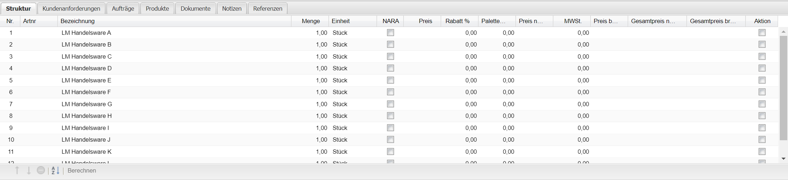This screenshot has height=180, width=788.
Task: Sort rows alphabetically with A-Z icon
Action: 55,170
